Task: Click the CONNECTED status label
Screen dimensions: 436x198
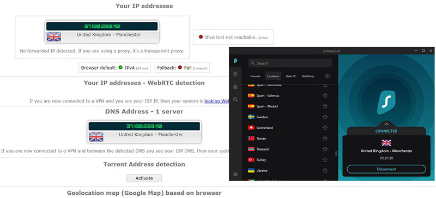Action: pyautogui.click(x=386, y=131)
